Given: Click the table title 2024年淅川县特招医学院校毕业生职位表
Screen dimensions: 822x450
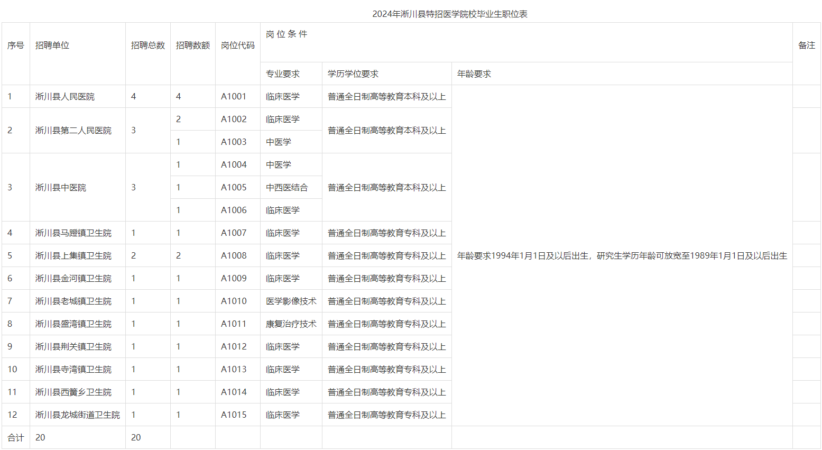Looking at the screenshot, I should point(449,14).
